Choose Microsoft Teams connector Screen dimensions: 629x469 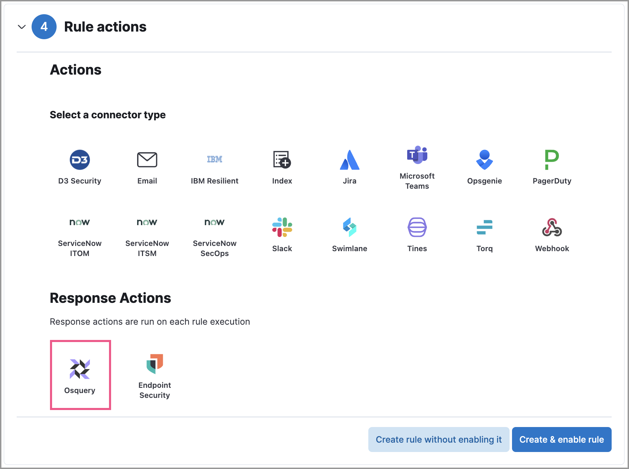click(x=417, y=167)
